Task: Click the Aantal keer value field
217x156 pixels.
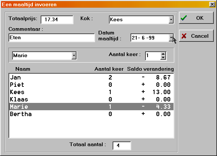Action: (x=153, y=56)
